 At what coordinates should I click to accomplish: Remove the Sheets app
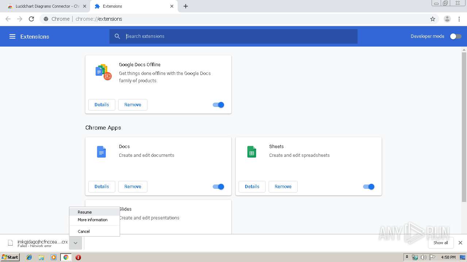click(x=283, y=187)
